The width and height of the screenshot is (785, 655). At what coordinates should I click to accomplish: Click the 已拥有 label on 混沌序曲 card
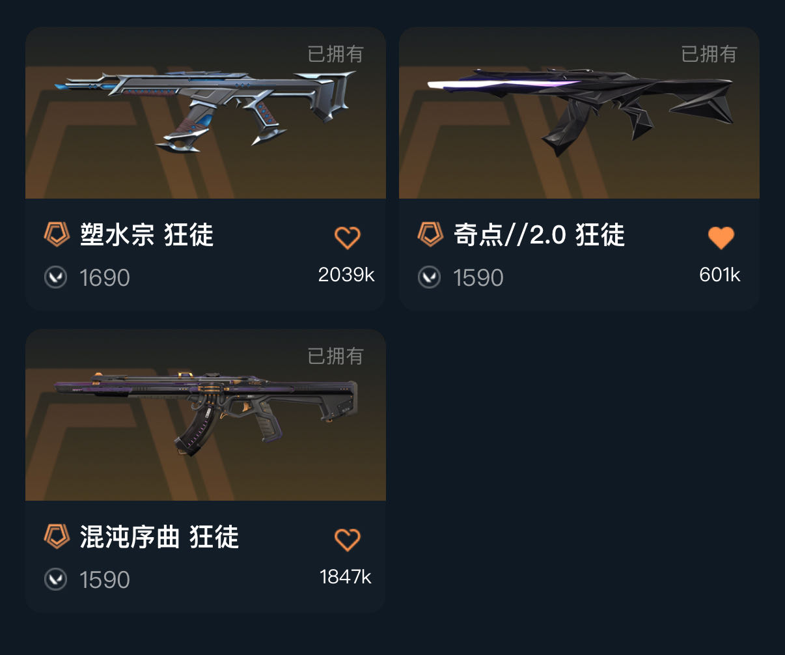(x=335, y=356)
